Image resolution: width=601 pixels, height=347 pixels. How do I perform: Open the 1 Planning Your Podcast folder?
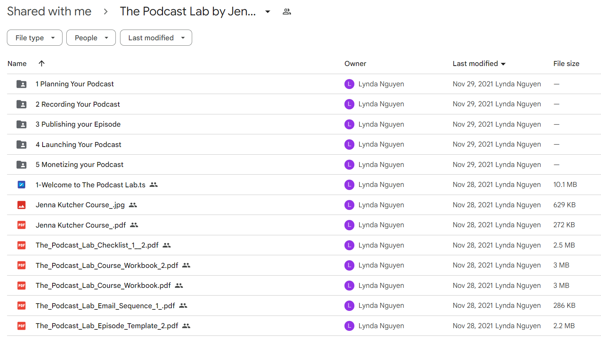tap(75, 84)
